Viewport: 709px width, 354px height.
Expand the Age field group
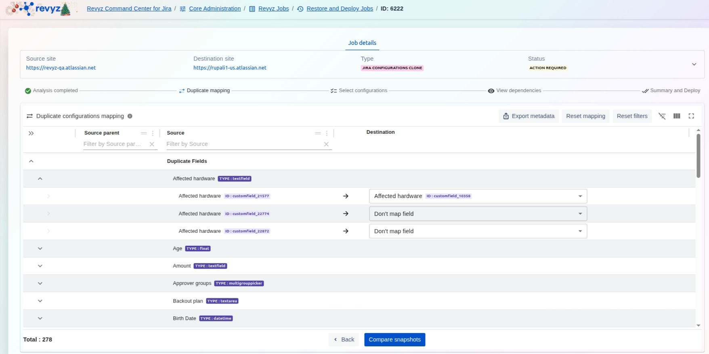click(x=40, y=249)
